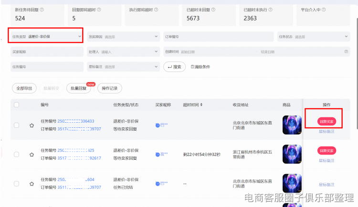358x207 pixels.
Task: Select all rows with header checkbox
Action: click(x=16, y=105)
